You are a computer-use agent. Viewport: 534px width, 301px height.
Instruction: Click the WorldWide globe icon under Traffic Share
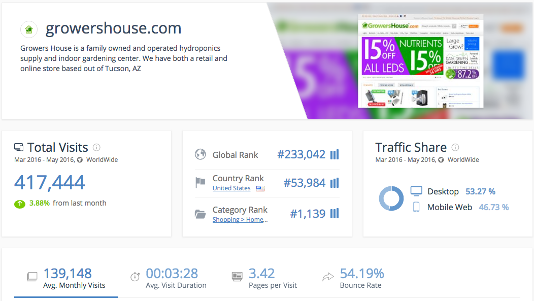pyautogui.click(x=441, y=160)
